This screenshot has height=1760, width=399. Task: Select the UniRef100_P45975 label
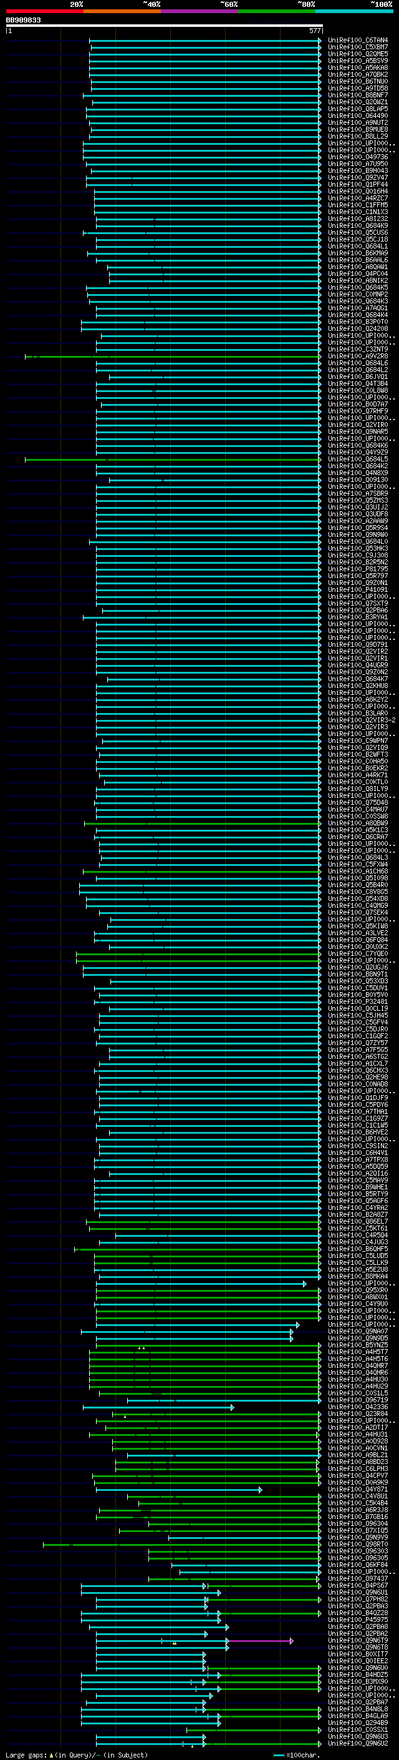click(358, 1621)
